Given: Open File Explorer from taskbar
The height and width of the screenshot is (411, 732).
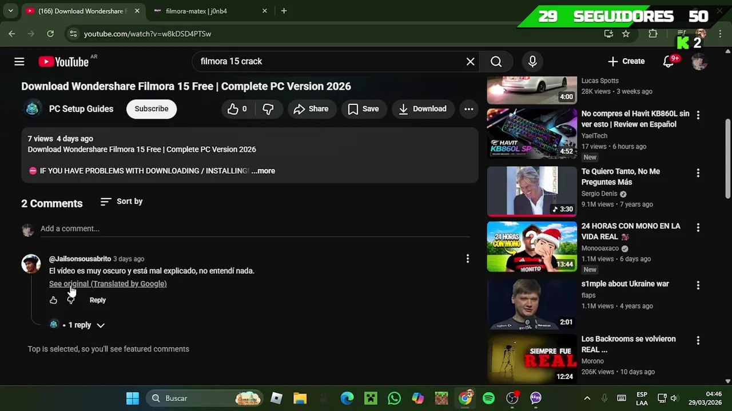Looking at the screenshot, I should (x=300, y=398).
